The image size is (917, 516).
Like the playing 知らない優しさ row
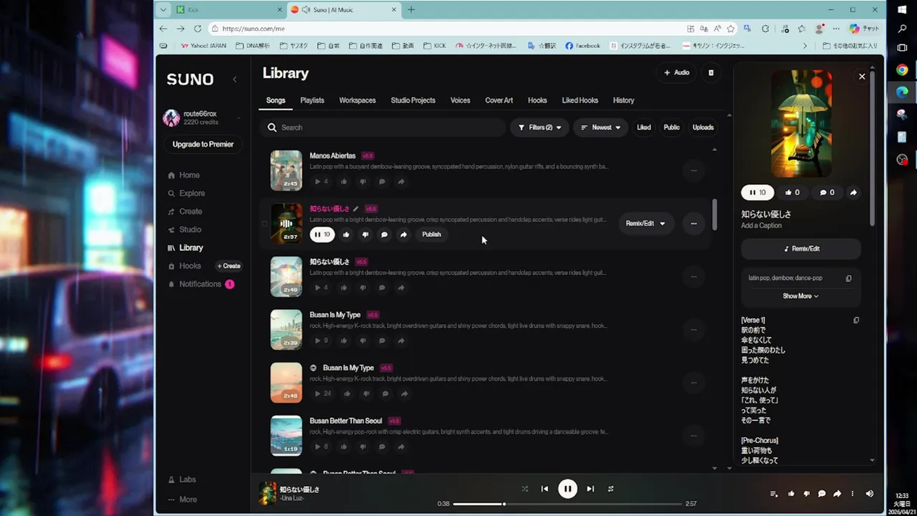click(346, 234)
